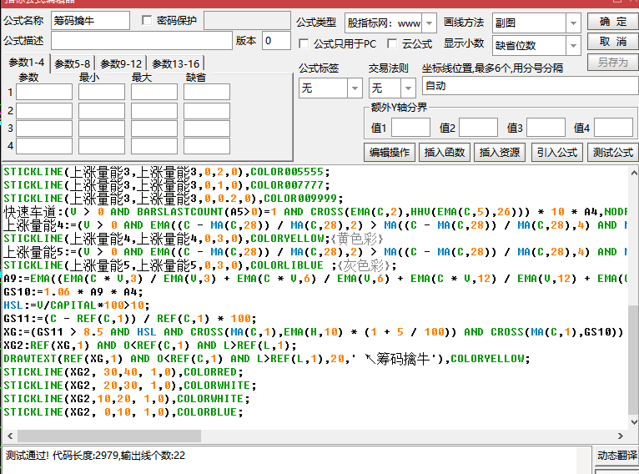This screenshot has width=639, height=474.
Task: Open the 插入函数 dialog button
Action: pyautogui.click(x=444, y=153)
